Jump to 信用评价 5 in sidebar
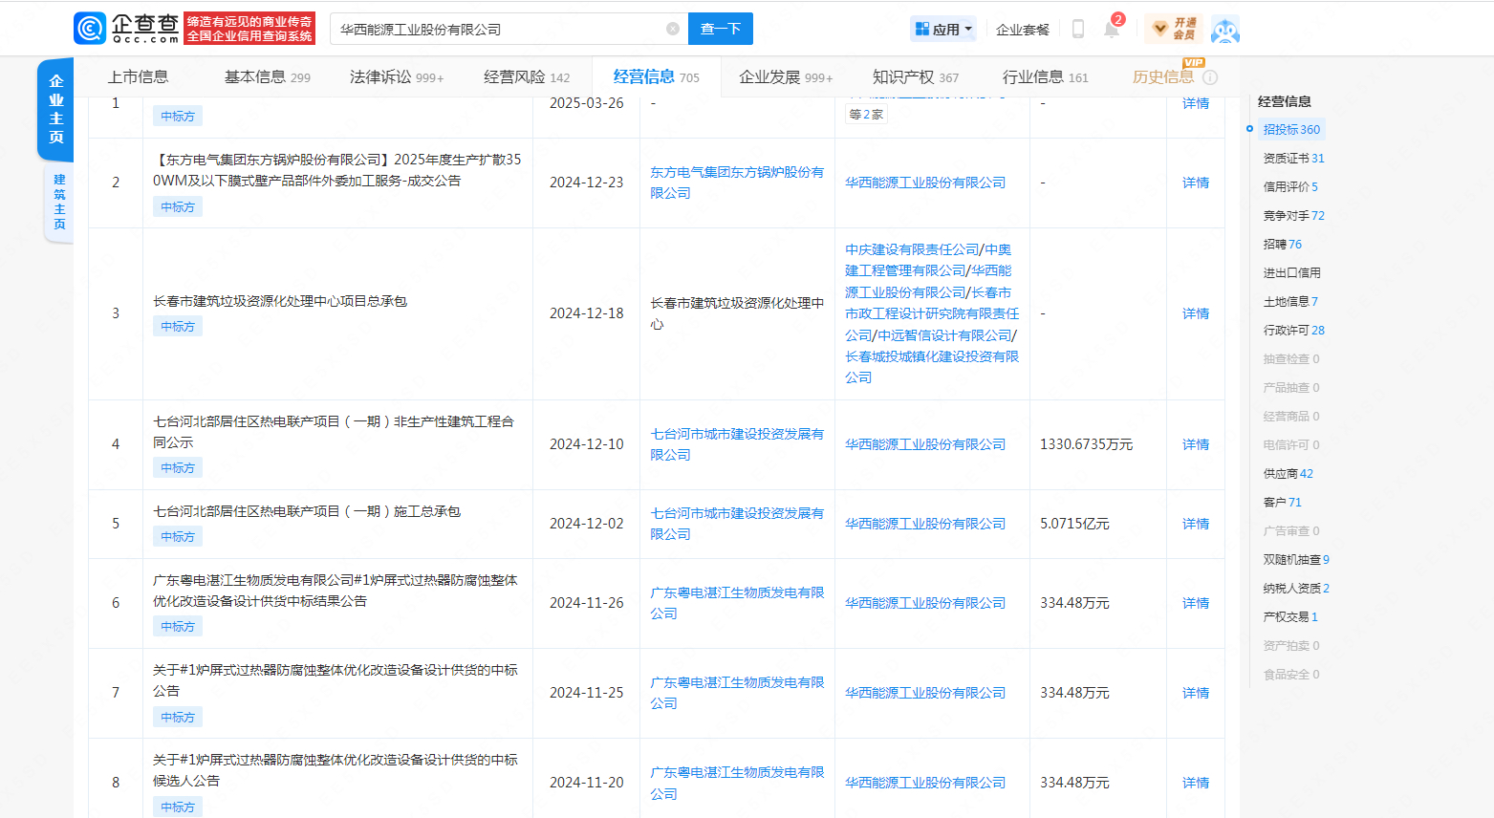 1290,187
